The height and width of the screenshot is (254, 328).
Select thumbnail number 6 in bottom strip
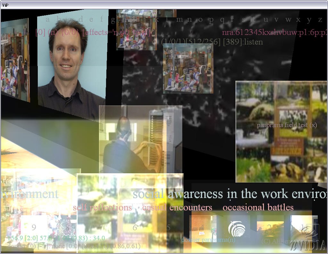135,227
